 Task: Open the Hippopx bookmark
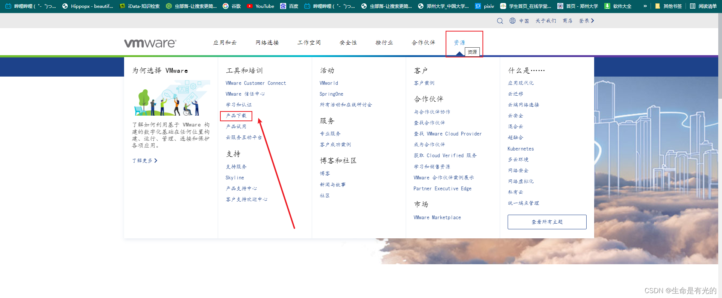coord(88,6)
